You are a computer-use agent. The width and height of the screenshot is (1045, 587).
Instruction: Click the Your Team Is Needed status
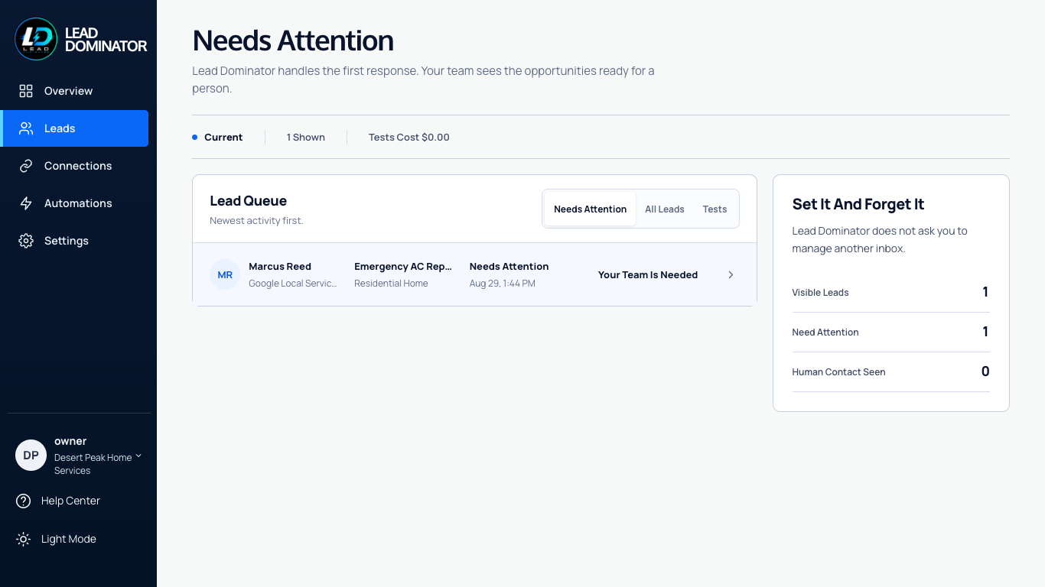pyautogui.click(x=648, y=275)
